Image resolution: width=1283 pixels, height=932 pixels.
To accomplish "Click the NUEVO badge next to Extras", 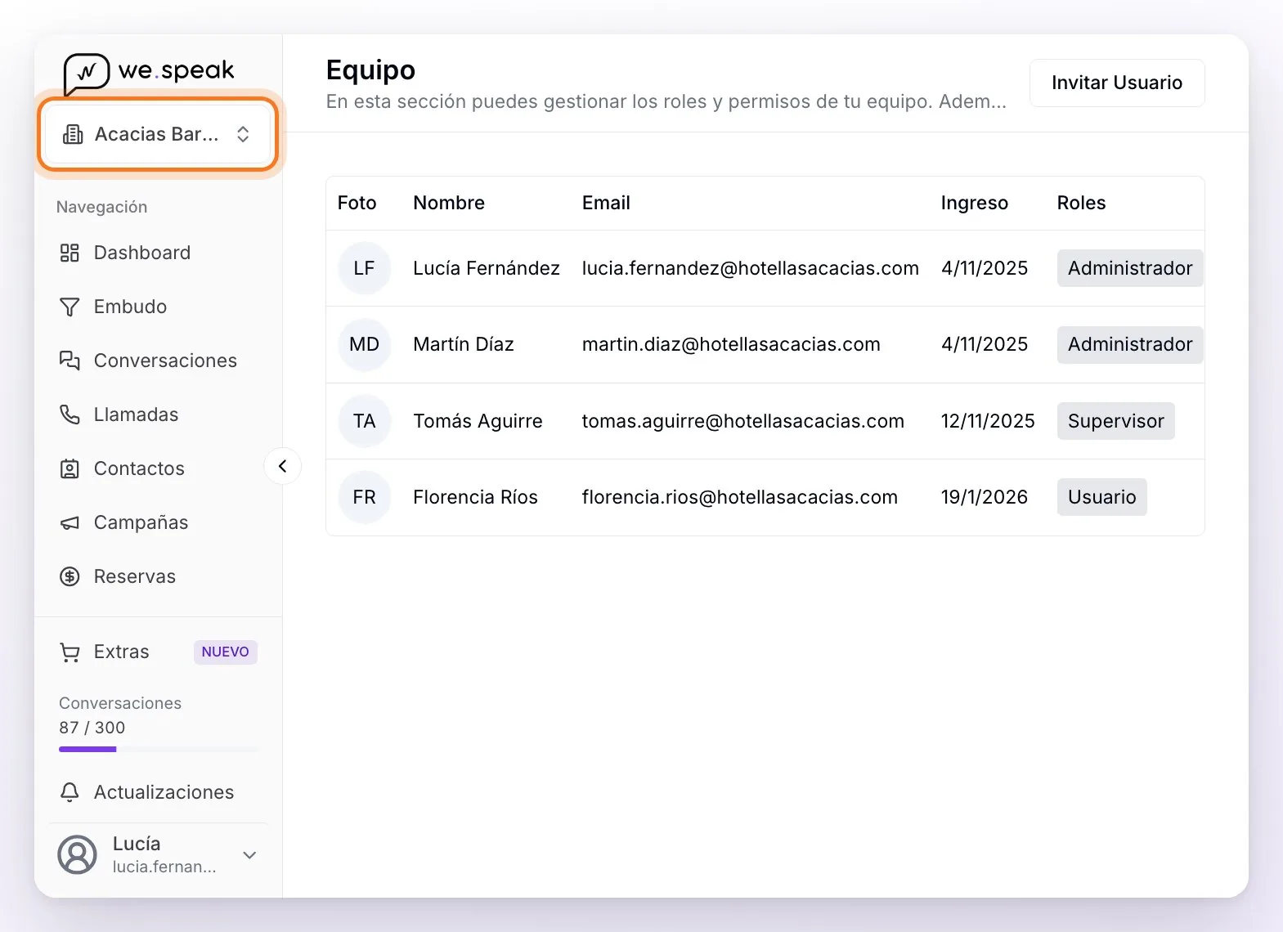I will pyautogui.click(x=226, y=652).
